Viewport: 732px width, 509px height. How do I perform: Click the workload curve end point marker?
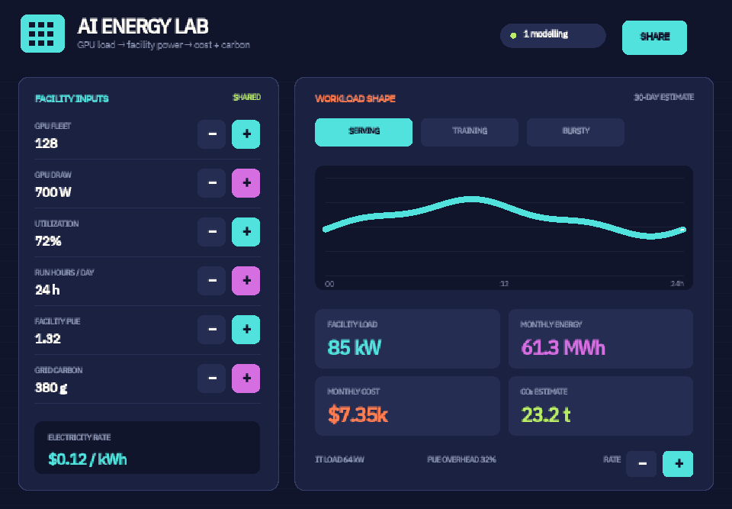point(682,230)
